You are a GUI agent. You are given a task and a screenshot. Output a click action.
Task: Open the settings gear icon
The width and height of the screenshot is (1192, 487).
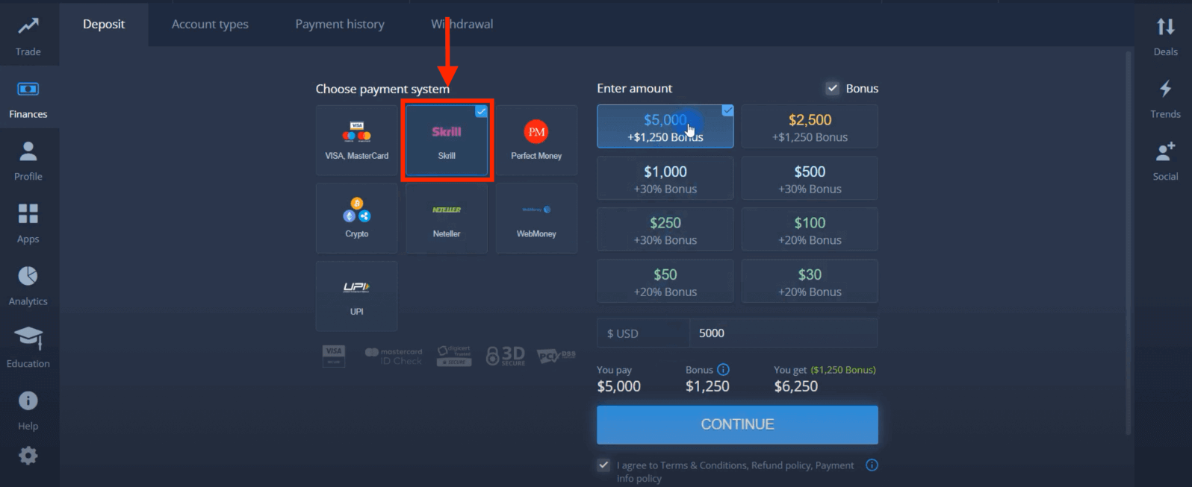[28, 456]
